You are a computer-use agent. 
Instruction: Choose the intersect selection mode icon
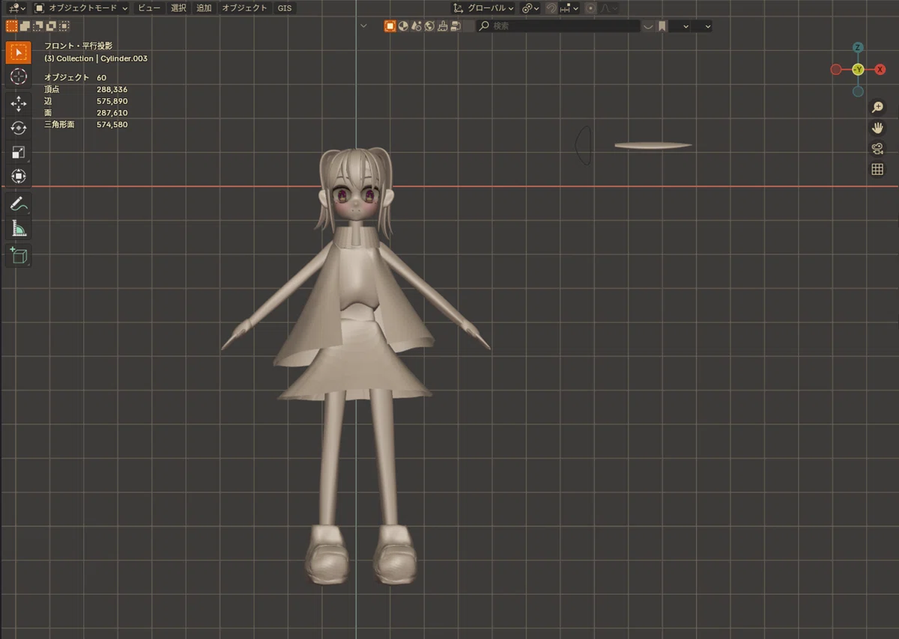pyautogui.click(x=64, y=25)
